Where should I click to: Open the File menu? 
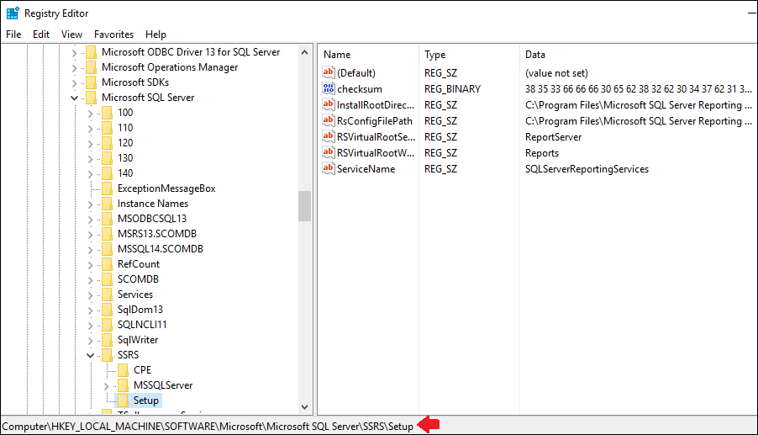(13, 34)
